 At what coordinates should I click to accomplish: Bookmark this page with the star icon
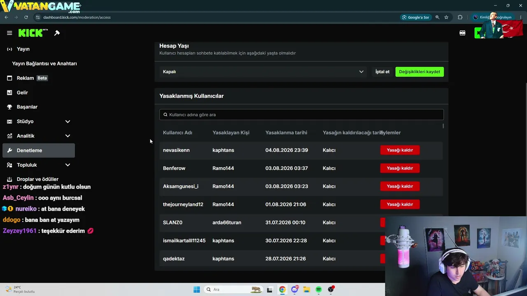pyautogui.click(x=446, y=17)
